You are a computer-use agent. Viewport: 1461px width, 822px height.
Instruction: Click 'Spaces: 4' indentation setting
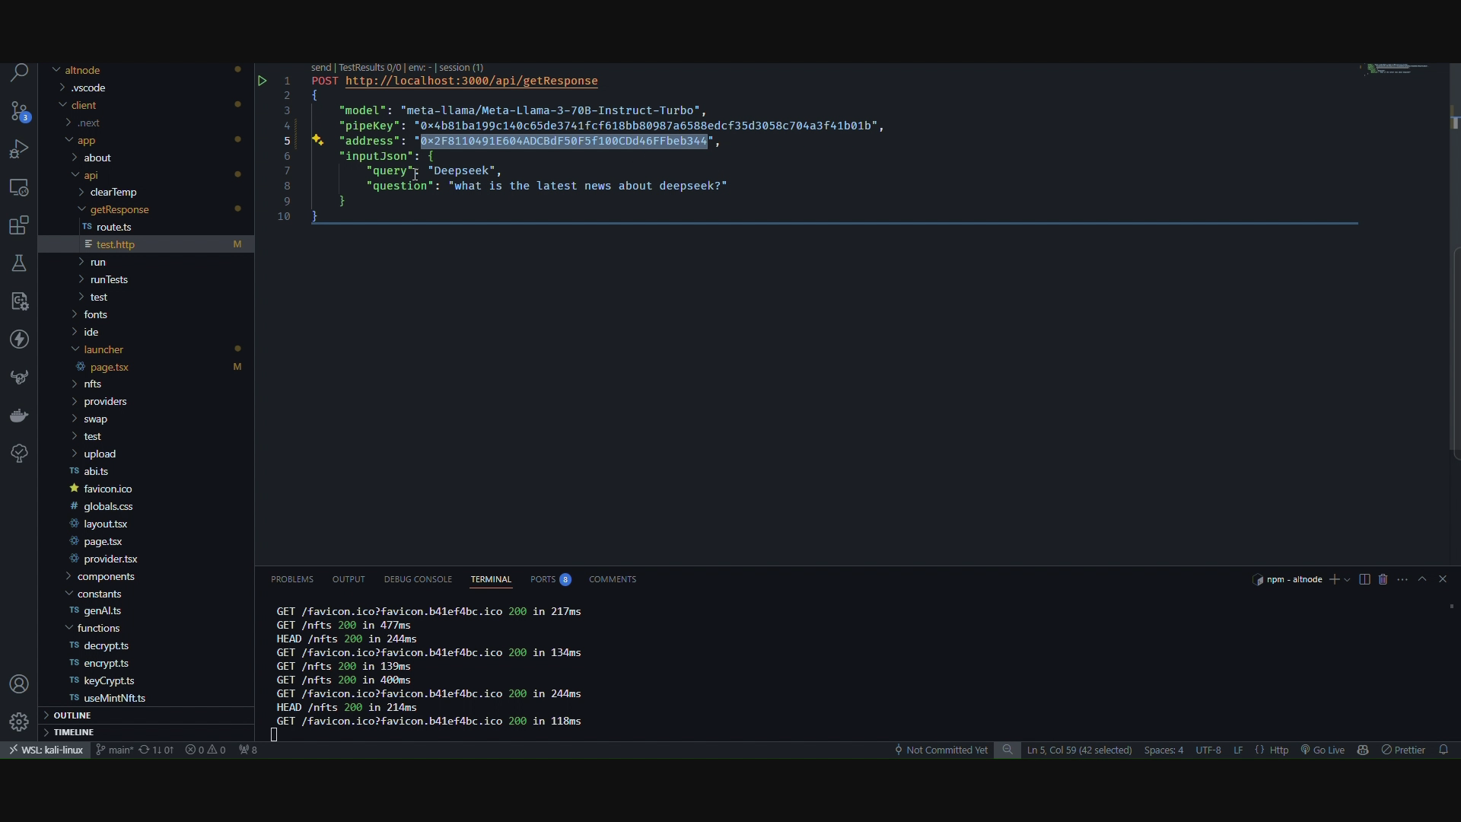1163,750
